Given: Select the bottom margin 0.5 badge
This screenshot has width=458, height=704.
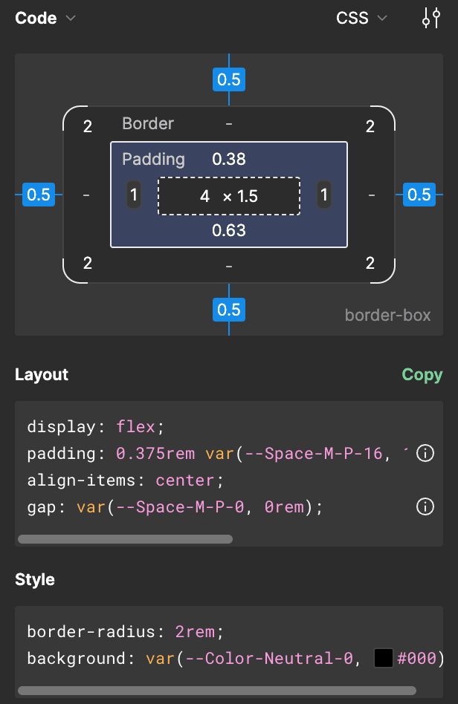Looking at the screenshot, I should (x=229, y=310).
